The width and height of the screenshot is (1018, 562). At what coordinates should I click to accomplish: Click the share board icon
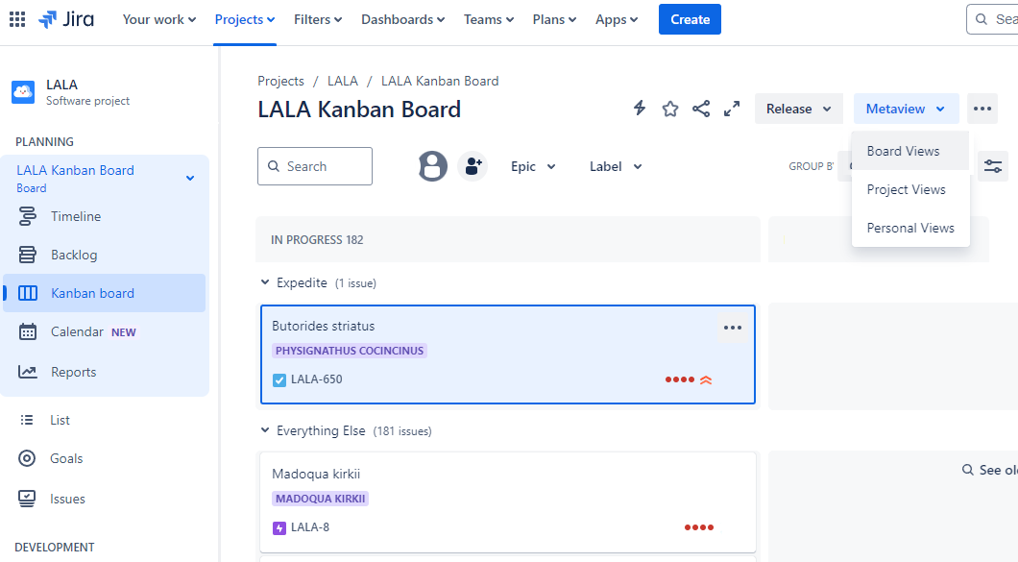coord(701,109)
